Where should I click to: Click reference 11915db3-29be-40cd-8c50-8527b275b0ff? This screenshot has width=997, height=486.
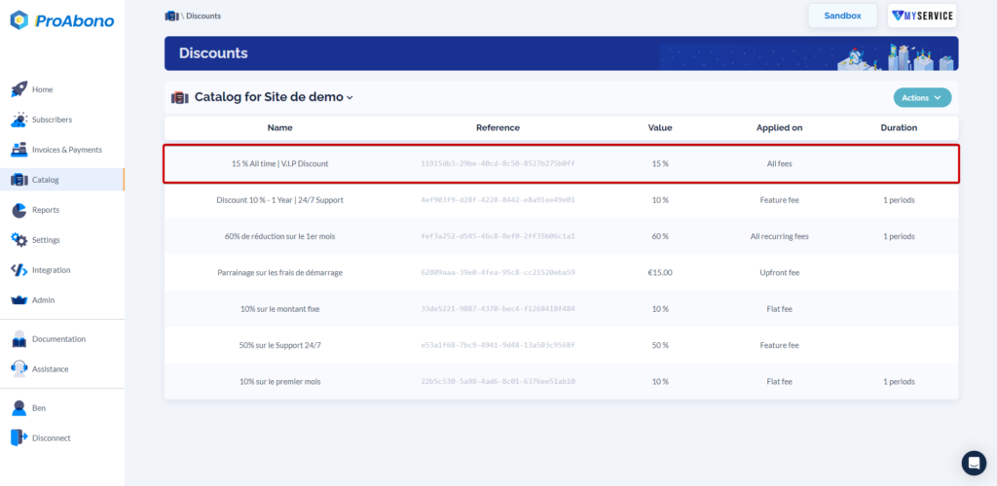click(498, 163)
